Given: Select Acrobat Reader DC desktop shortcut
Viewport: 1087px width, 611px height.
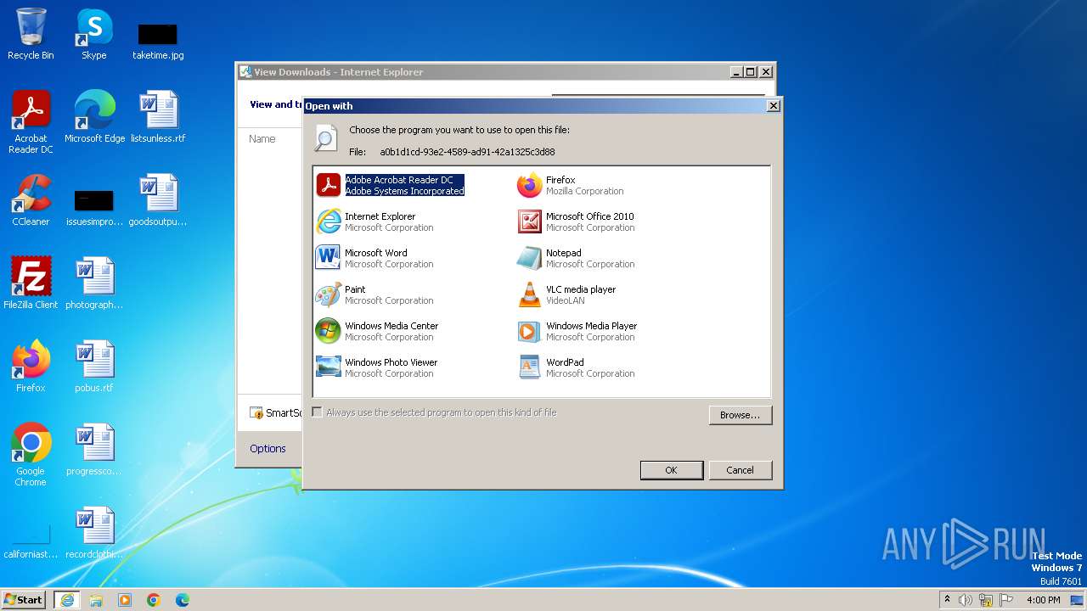Looking at the screenshot, I should click(x=31, y=122).
